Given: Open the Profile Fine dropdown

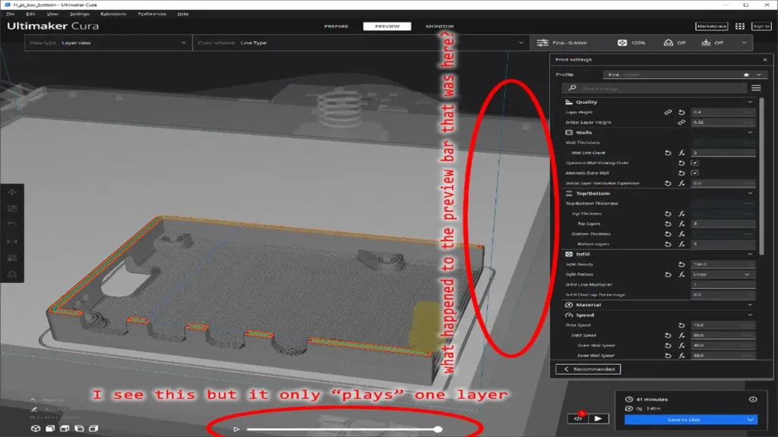Looking at the screenshot, I should point(685,75).
